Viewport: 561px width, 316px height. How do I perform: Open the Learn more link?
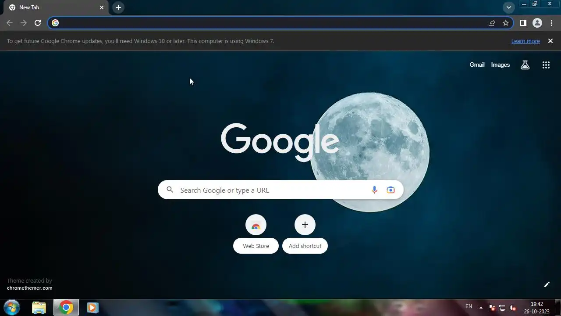pyautogui.click(x=525, y=41)
